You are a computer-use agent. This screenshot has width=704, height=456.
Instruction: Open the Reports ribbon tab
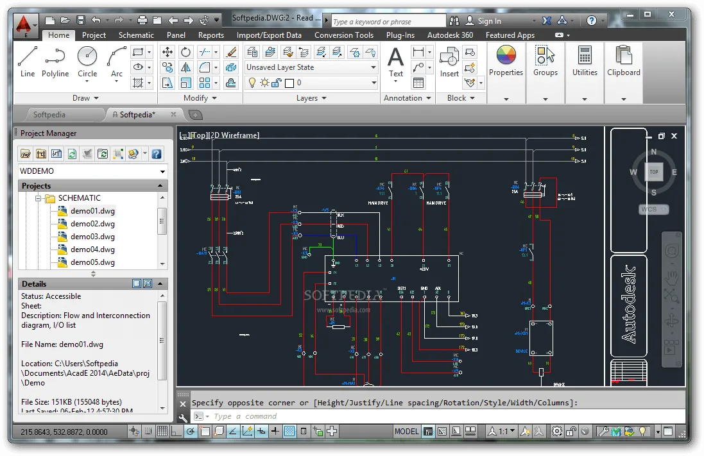pos(211,35)
